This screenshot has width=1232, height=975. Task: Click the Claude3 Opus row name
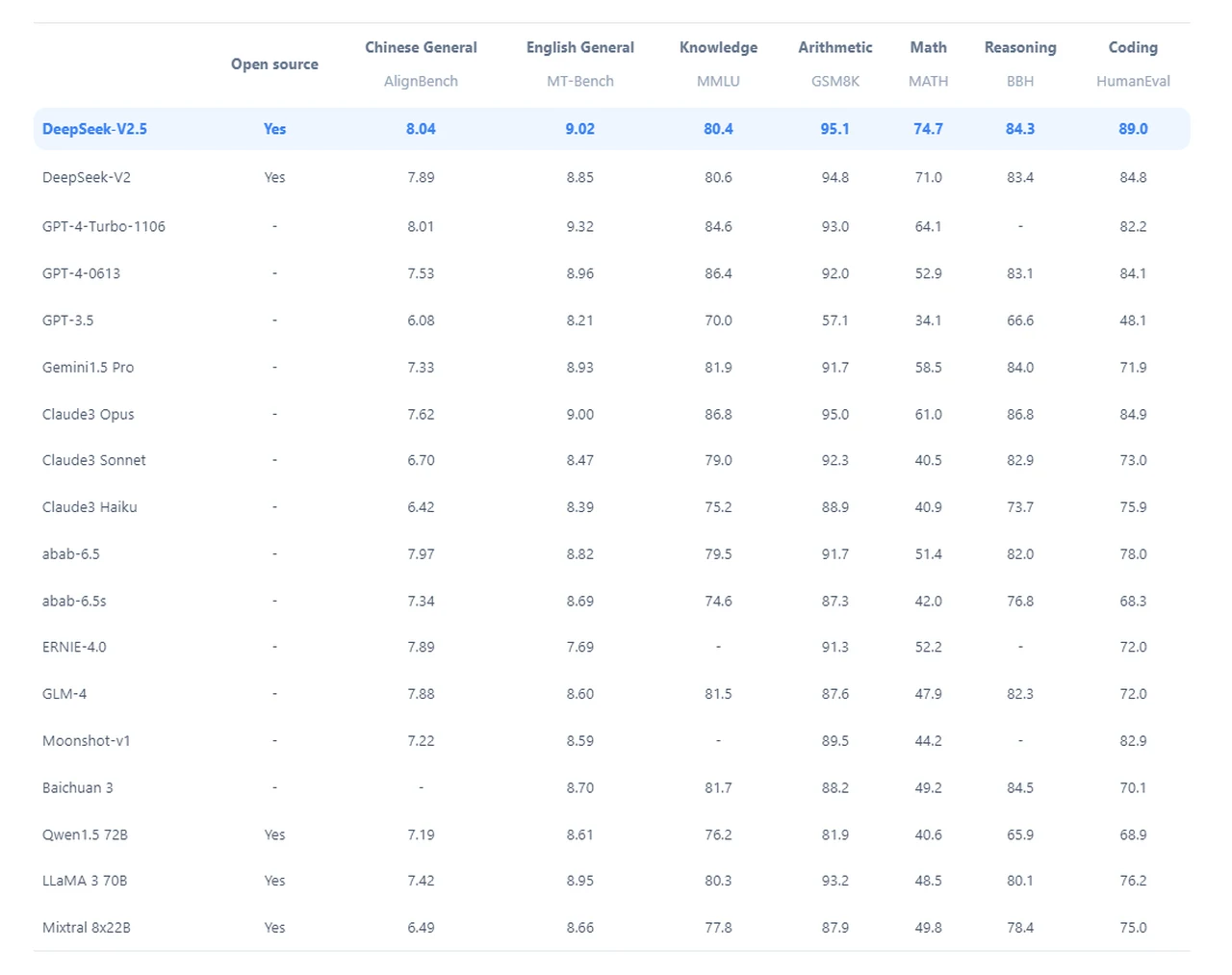coord(89,415)
